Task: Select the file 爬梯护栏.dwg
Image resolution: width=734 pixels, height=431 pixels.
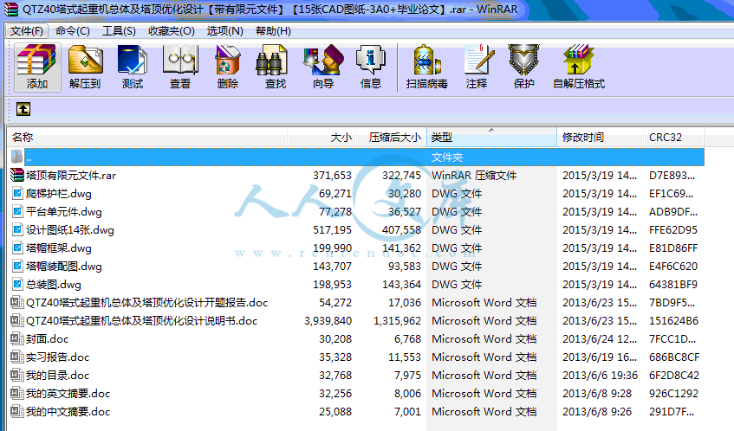Action: point(59,194)
